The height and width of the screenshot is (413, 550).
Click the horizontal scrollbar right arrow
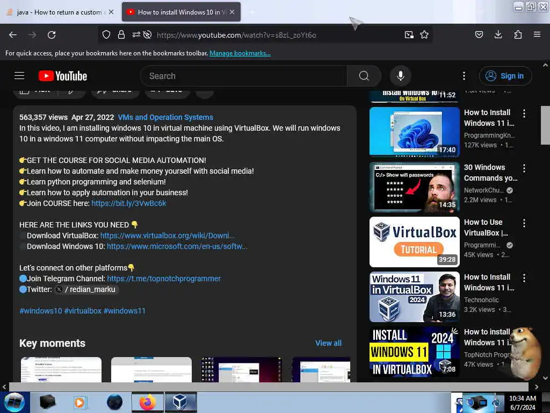pyautogui.click(x=537, y=387)
